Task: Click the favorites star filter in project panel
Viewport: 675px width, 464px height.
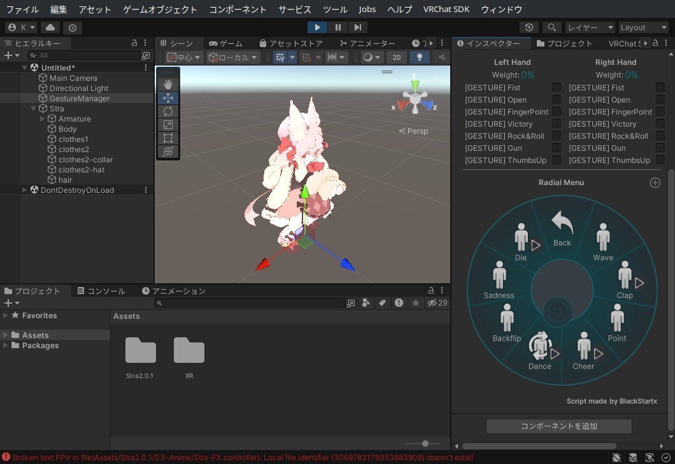Action: (x=415, y=303)
